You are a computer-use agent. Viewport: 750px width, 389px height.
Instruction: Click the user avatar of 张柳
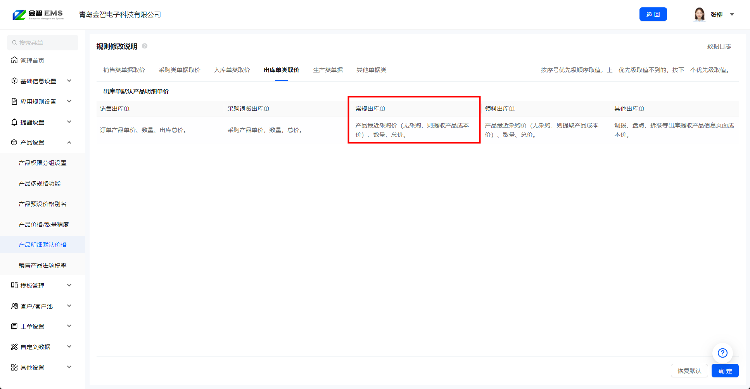700,14
